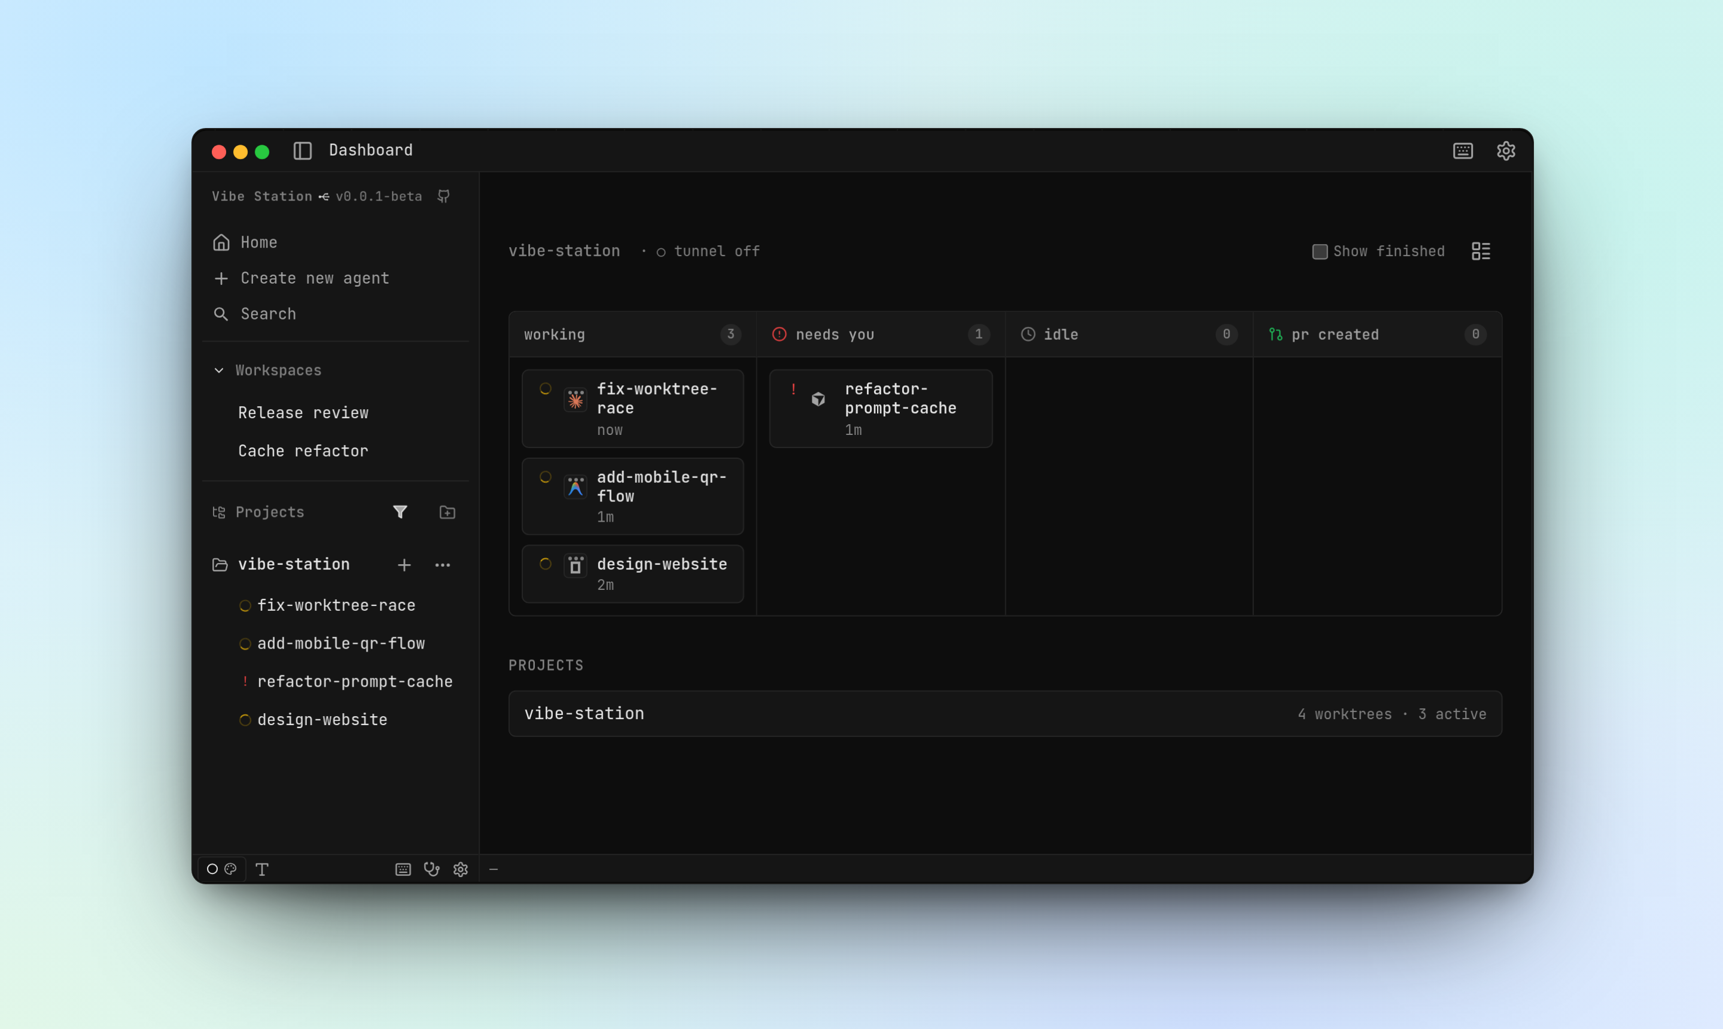Switch dashboard layout view icon
Image resolution: width=1723 pixels, height=1029 pixels.
coord(1481,251)
